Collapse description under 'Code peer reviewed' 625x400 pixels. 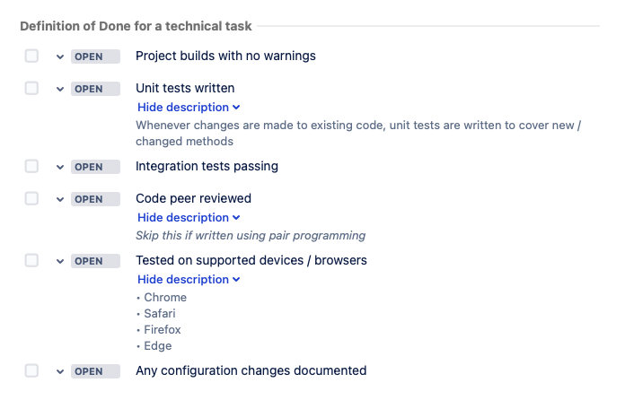[189, 217]
